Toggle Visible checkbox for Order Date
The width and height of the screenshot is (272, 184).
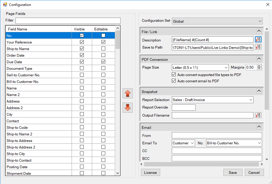(x=82, y=55)
